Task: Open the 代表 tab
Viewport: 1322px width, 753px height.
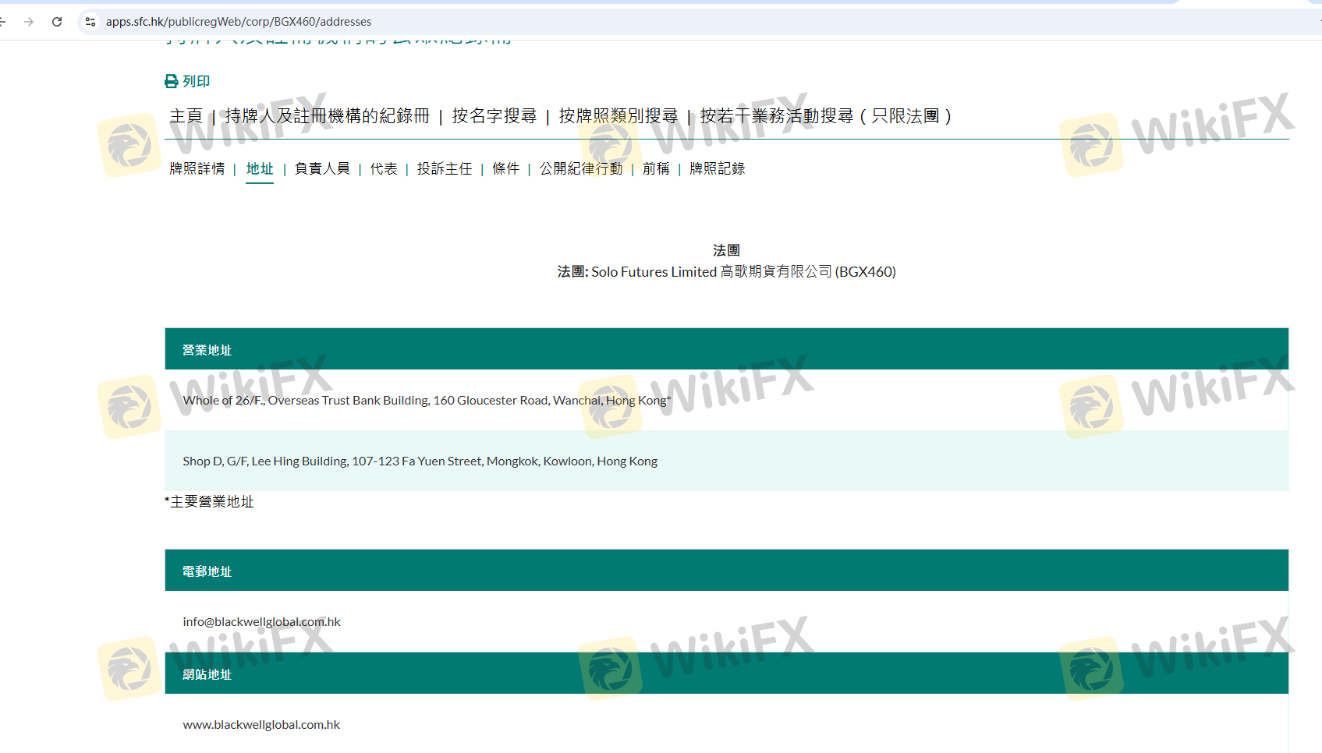Action: (x=383, y=168)
